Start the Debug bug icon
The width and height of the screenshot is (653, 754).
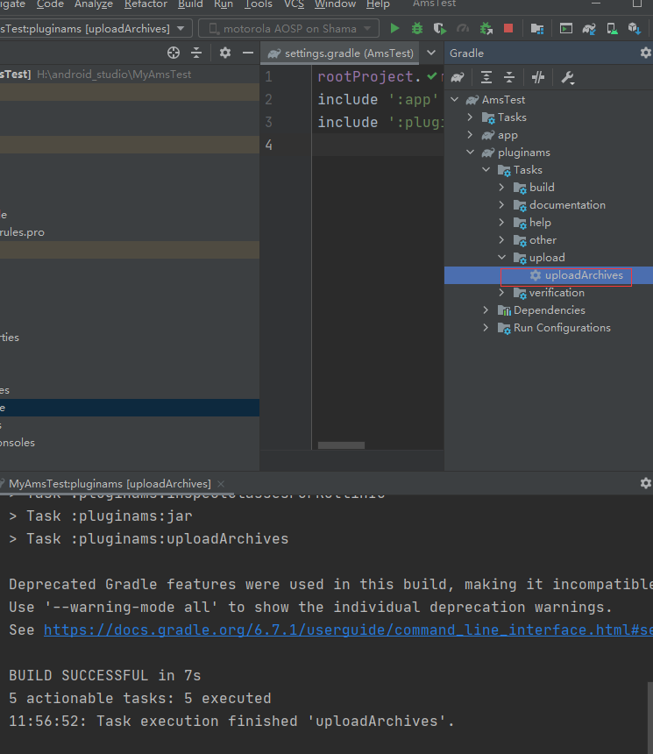click(417, 28)
